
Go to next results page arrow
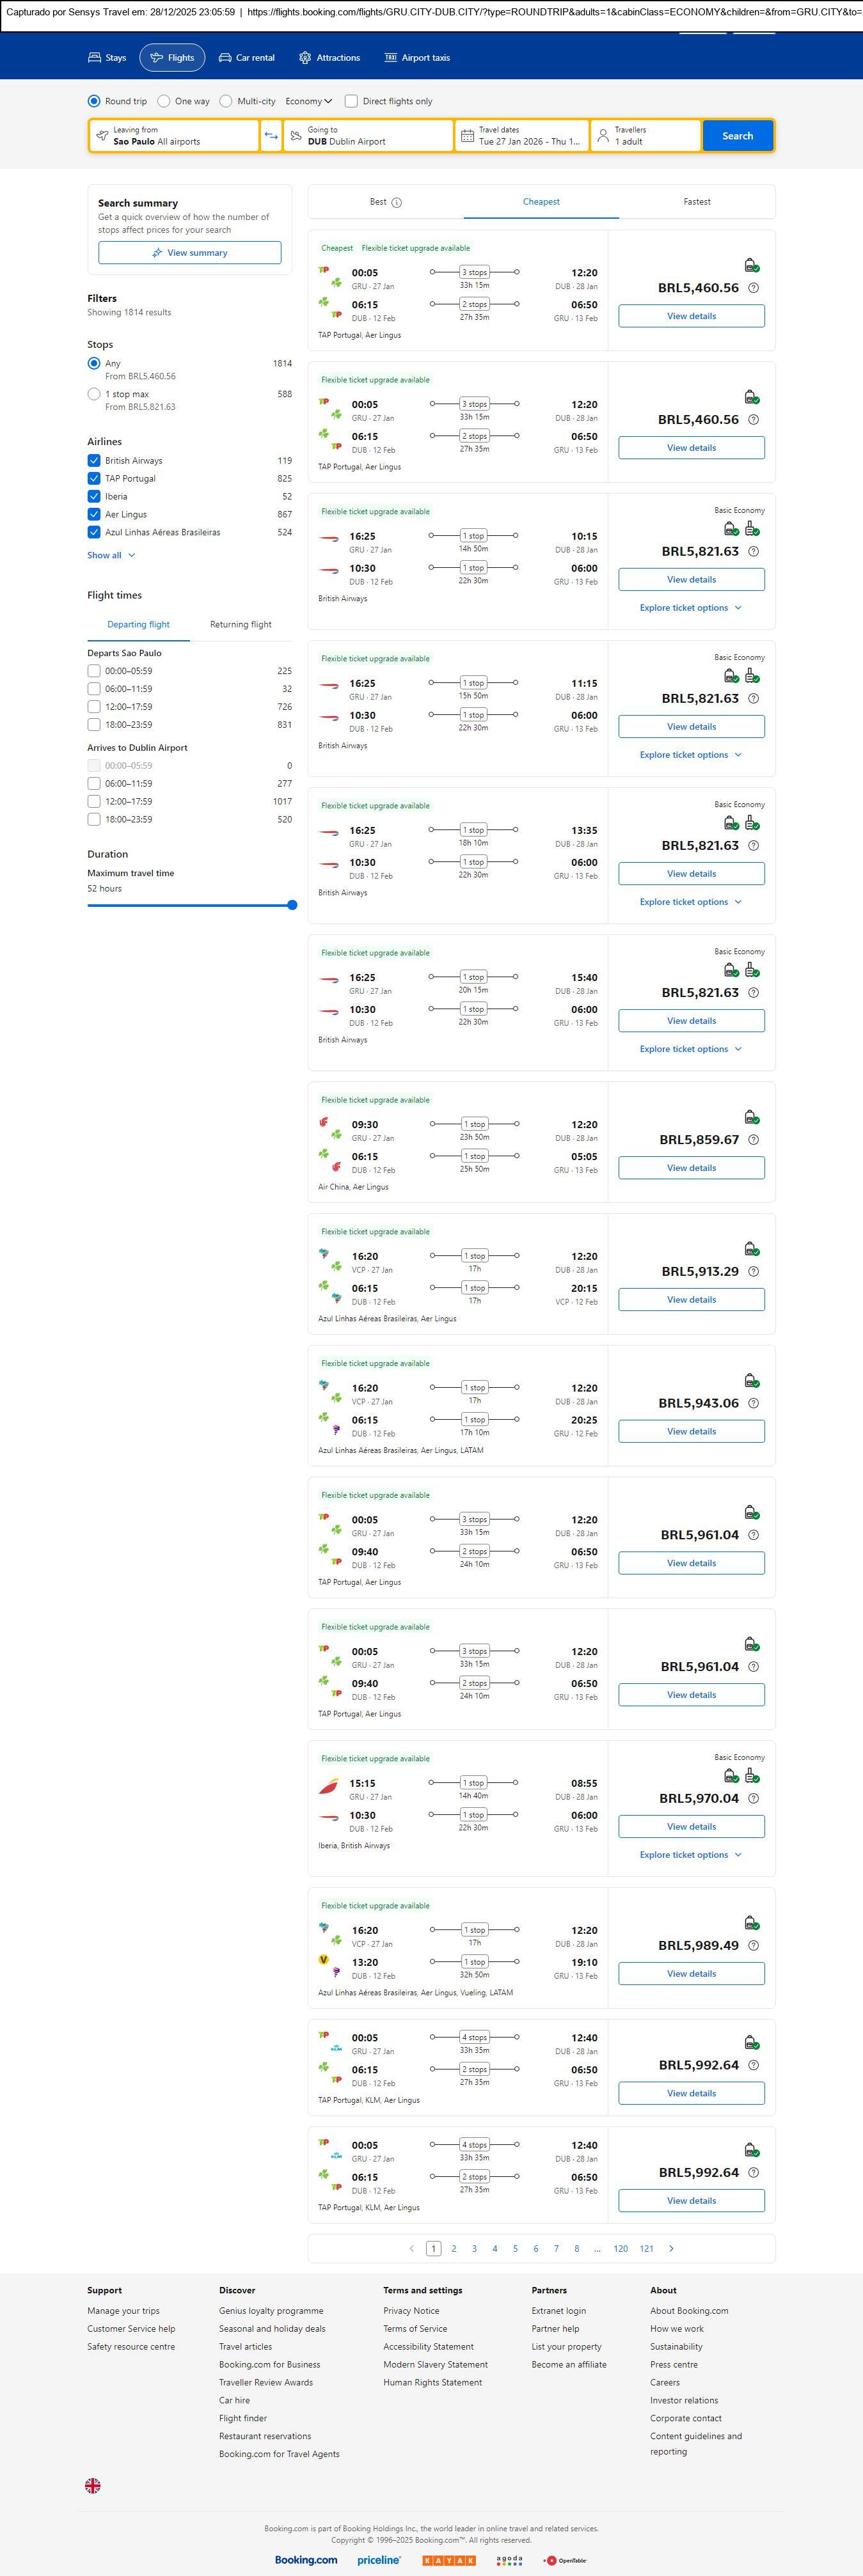tap(671, 2248)
